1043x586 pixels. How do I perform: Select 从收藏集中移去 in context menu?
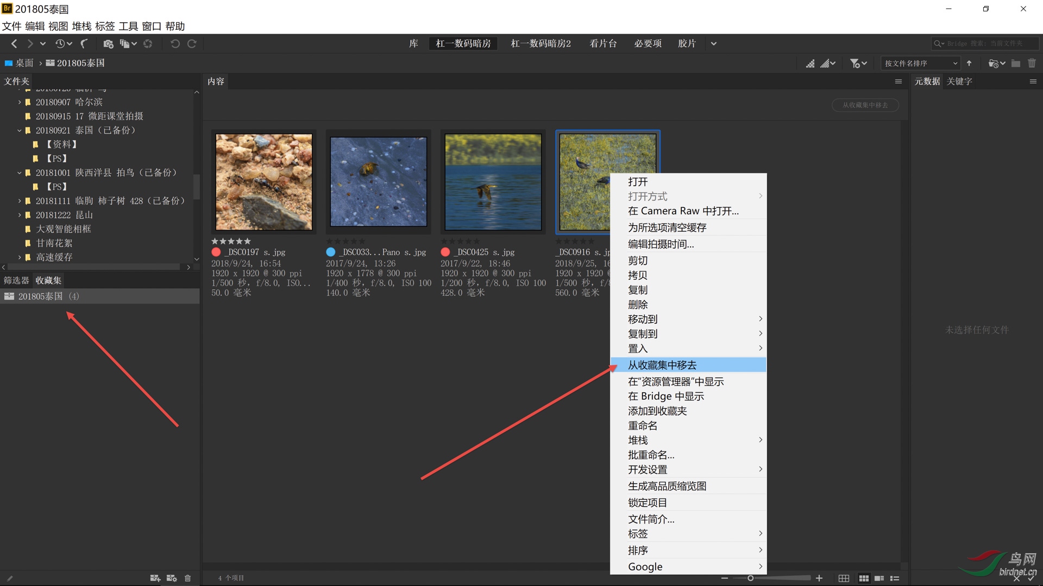(662, 365)
